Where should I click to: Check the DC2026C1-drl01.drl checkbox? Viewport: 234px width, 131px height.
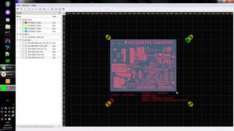(23, 37)
